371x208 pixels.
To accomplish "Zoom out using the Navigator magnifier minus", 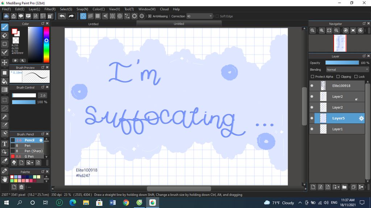I will point(336,30).
